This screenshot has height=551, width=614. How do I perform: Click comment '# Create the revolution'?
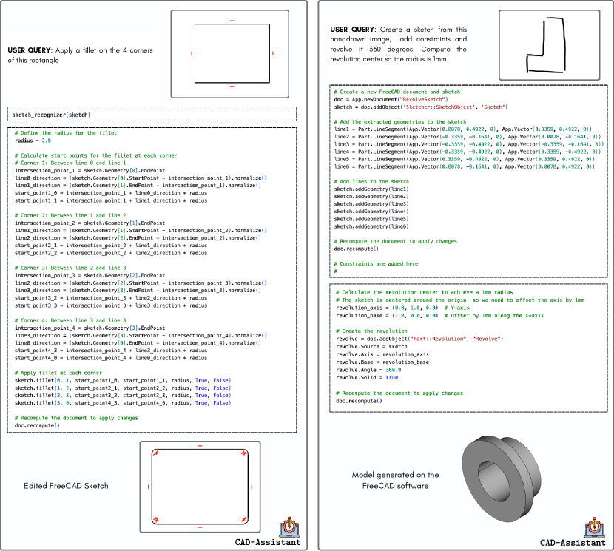[x=371, y=331]
